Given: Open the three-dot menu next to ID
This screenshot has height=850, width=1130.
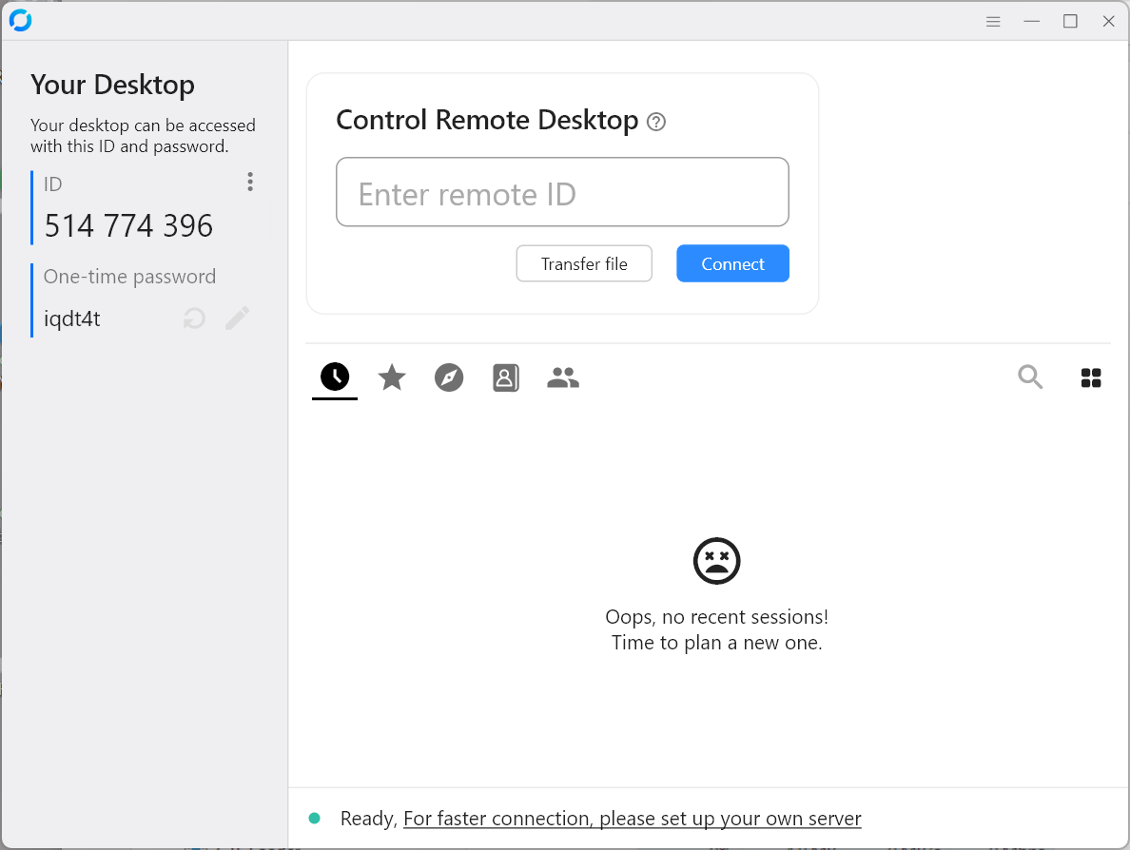Looking at the screenshot, I should point(250,182).
